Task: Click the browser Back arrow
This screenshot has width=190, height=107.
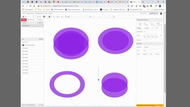Action: pos(23,6)
